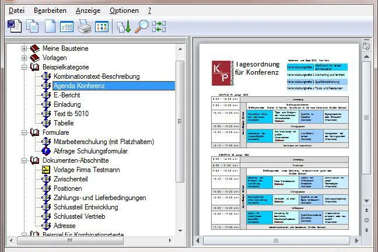This screenshot has height=252, width=378.
Task: Click the building block icon beside Adresse
Action: point(46,226)
